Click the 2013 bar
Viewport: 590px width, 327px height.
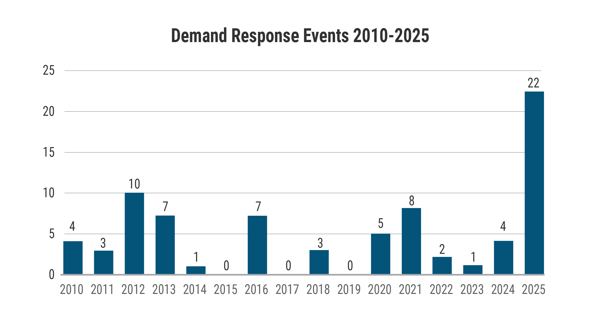coord(165,245)
